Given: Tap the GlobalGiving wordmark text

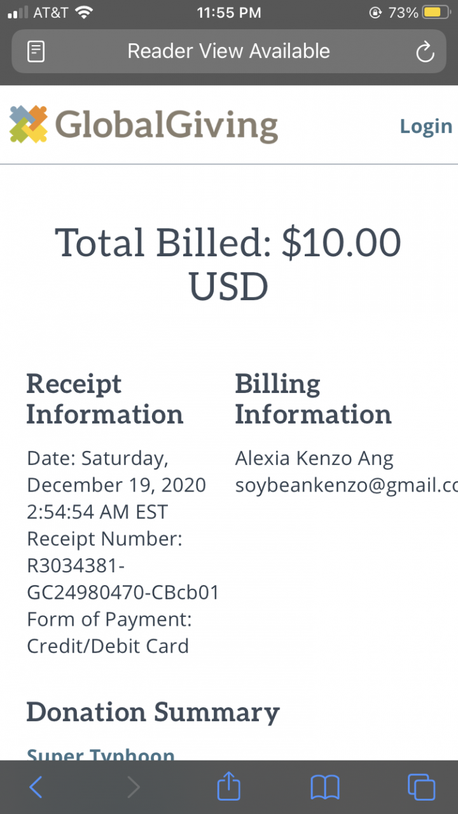Looking at the screenshot, I should [x=167, y=125].
